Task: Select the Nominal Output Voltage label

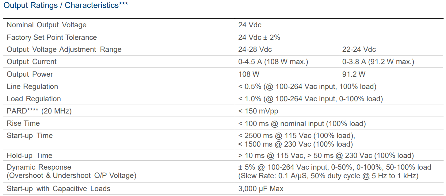Action: (x=47, y=25)
